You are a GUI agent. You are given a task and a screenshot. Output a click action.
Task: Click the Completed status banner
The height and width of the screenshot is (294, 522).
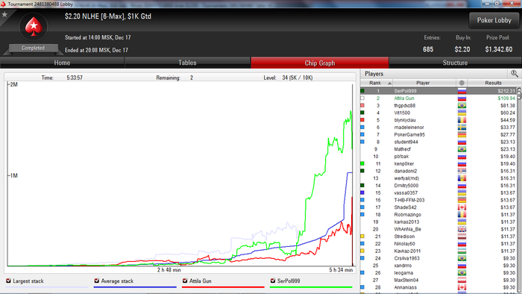coord(34,49)
